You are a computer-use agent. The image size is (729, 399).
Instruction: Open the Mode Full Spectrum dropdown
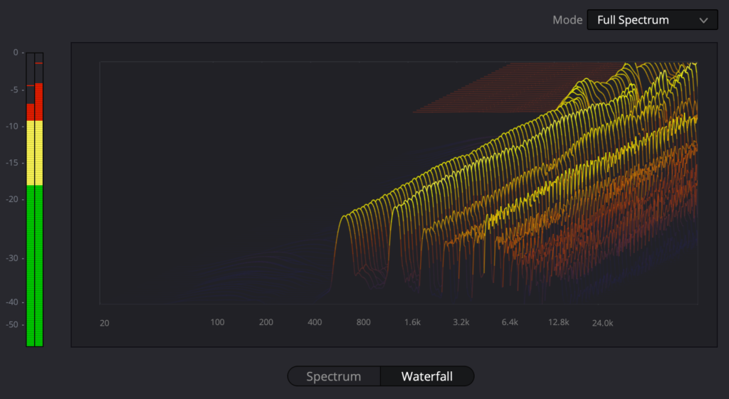tap(652, 20)
